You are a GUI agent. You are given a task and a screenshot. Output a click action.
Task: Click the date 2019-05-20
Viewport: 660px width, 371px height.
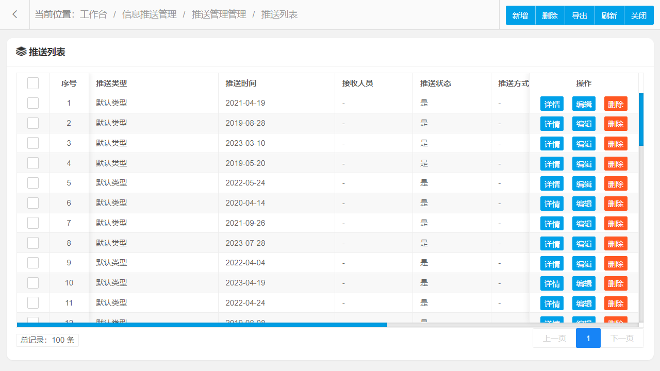pos(245,163)
